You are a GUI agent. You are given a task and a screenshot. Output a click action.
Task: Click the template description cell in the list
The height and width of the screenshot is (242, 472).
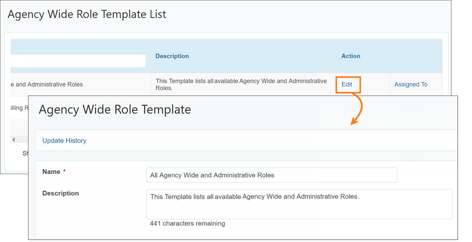(241, 84)
